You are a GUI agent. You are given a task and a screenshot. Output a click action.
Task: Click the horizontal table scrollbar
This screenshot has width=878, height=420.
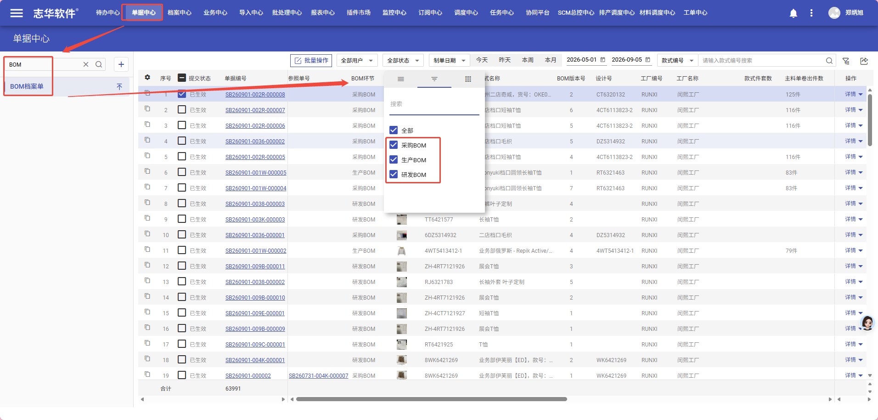[431, 399]
